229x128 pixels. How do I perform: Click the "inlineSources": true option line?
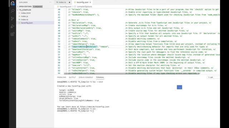tap(82, 60)
